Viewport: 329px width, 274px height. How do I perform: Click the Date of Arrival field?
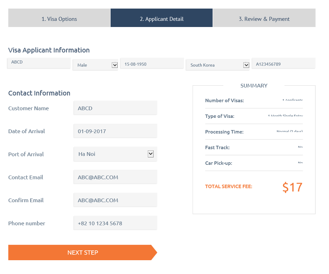(x=115, y=131)
